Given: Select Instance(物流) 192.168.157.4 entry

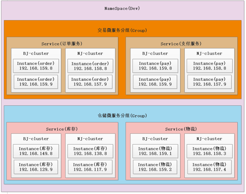Looking at the screenshot, I should 209,167.
